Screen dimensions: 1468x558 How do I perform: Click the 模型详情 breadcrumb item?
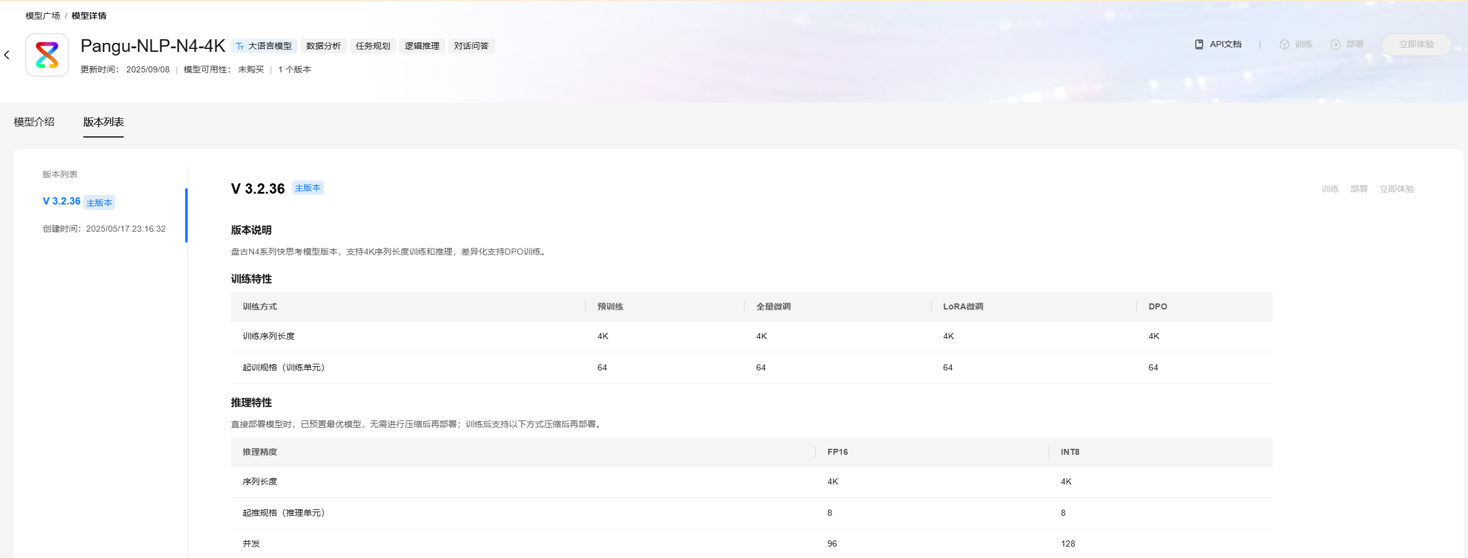tap(89, 16)
